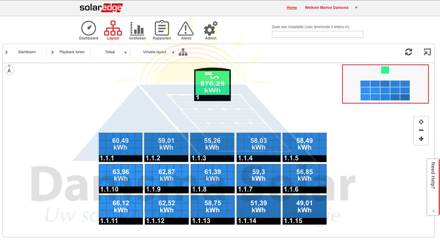This screenshot has height=246, width=440.
Task: Zoom out with the minus button
Action: point(421,130)
